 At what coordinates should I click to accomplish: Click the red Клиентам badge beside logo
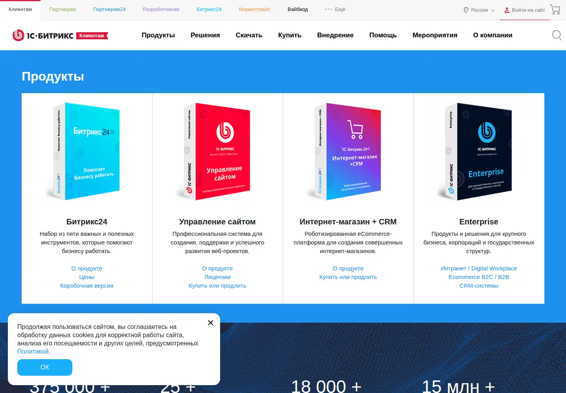click(x=92, y=36)
